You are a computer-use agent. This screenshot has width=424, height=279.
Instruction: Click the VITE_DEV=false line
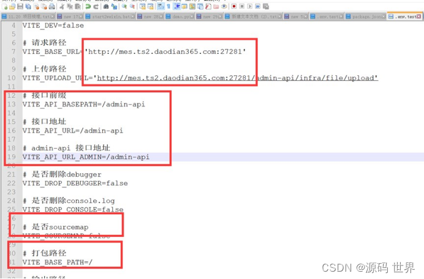click(x=53, y=25)
